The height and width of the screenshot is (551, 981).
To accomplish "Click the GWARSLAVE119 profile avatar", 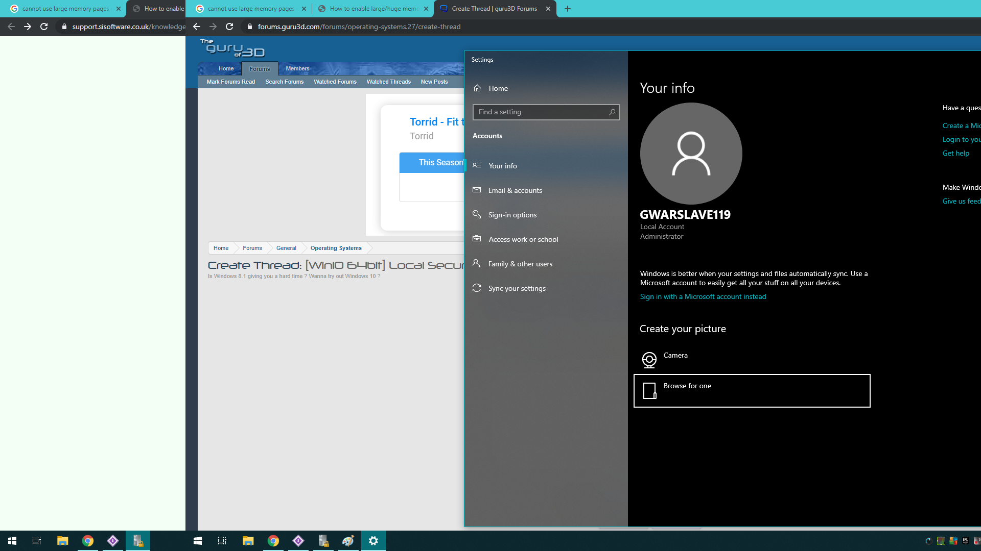I will point(691,154).
